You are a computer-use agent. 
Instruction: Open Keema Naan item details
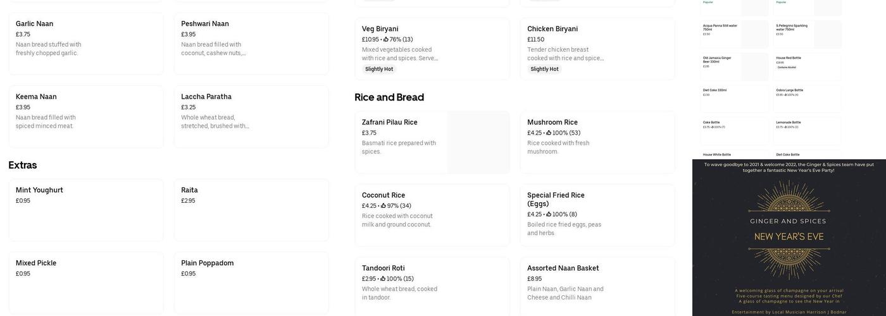[85, 116]
